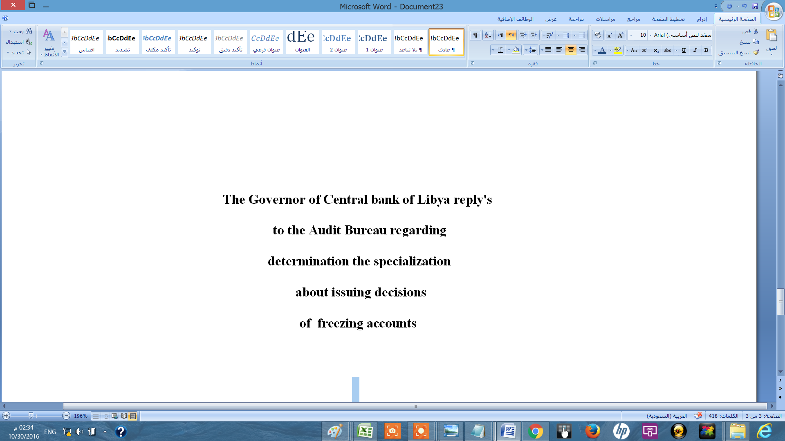This screenshot has height=441, width=785.
Task: Click the word count in status bar
Action: click(723, 416)
